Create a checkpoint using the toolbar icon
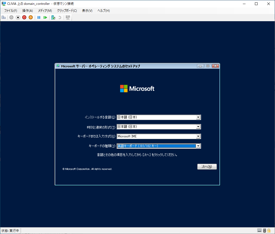 coord(53,17)
